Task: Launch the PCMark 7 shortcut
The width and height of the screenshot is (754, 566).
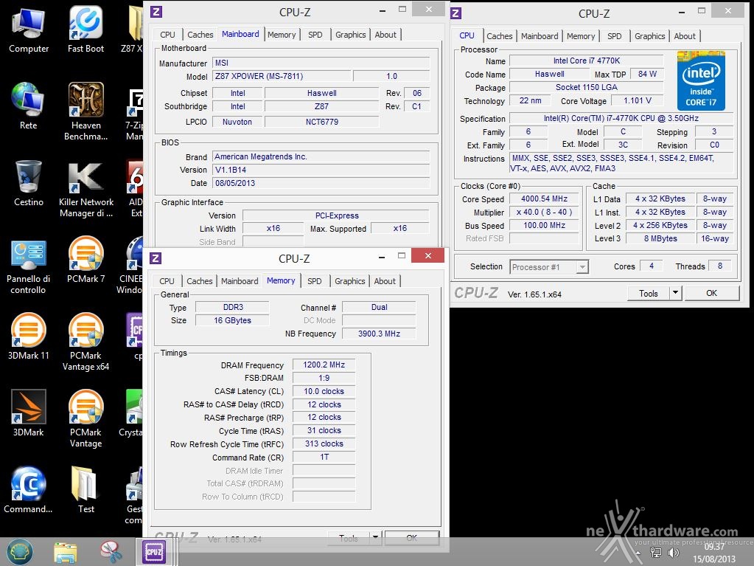Action: [x=85, y=260]
